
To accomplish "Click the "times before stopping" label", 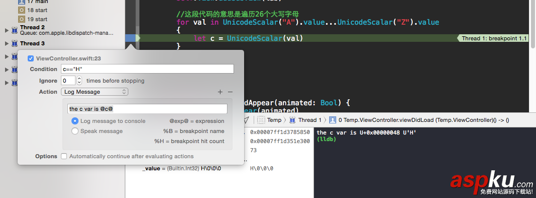I will tap(115, 81).
